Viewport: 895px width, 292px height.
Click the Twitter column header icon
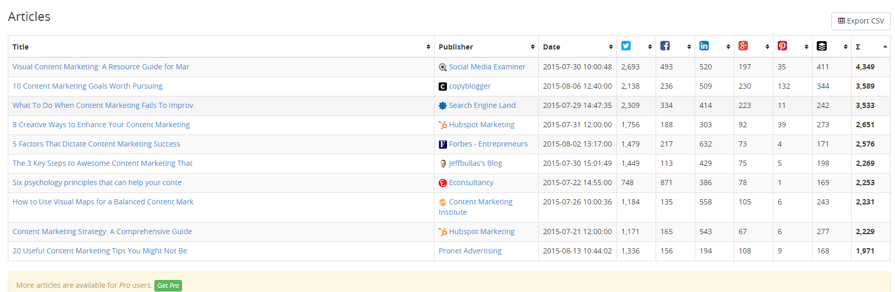pos(626,46)
